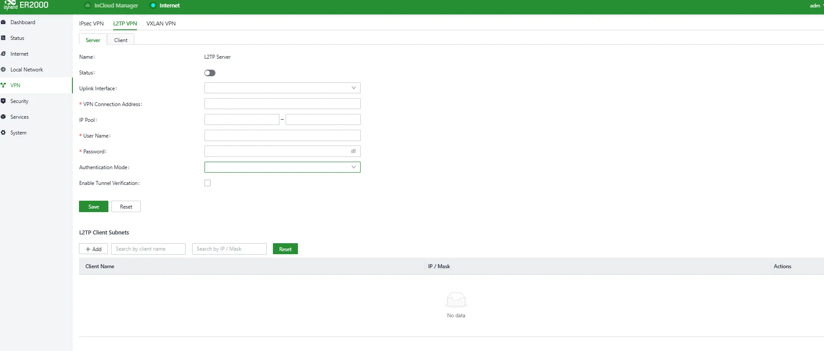Save the L2TP server settings

[x=93, y=206]
